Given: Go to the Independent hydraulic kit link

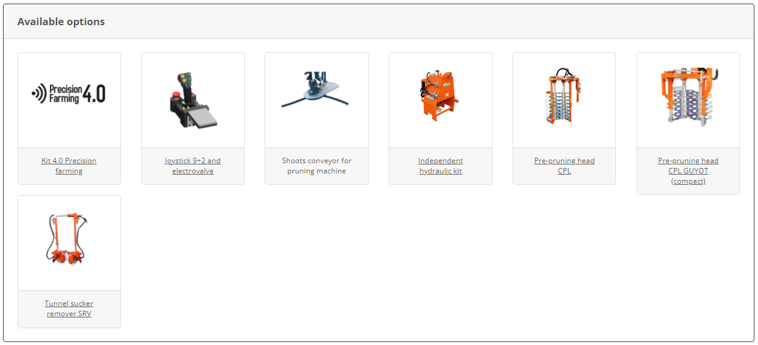Looking at the screenshot, I should (x=440, y=166).
